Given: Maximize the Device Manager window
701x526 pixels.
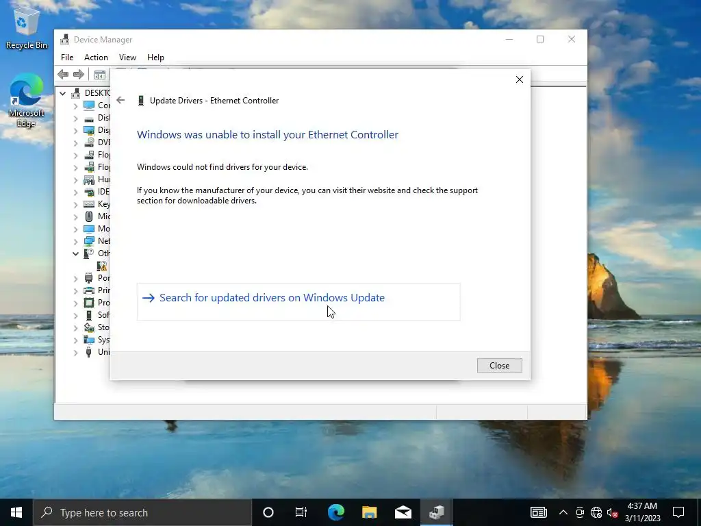Looking at the screenshot, I should [540, 39].
